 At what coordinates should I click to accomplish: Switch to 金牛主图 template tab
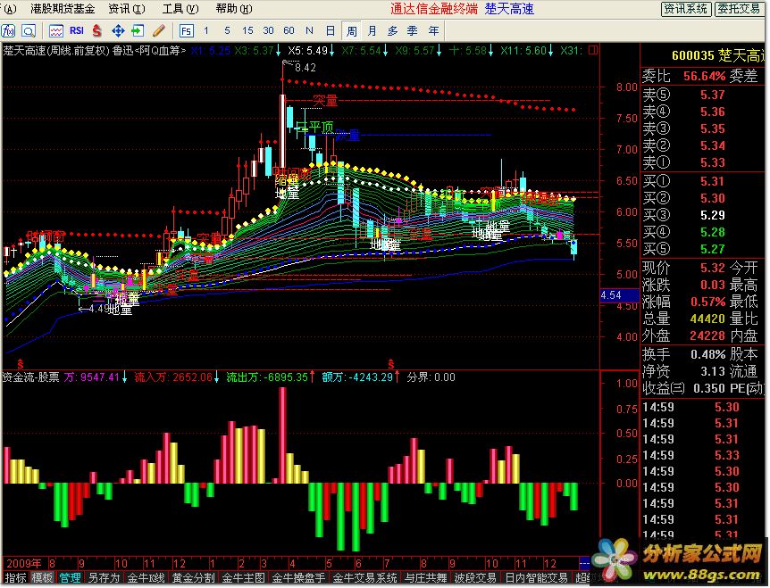(x=243, y=577)
